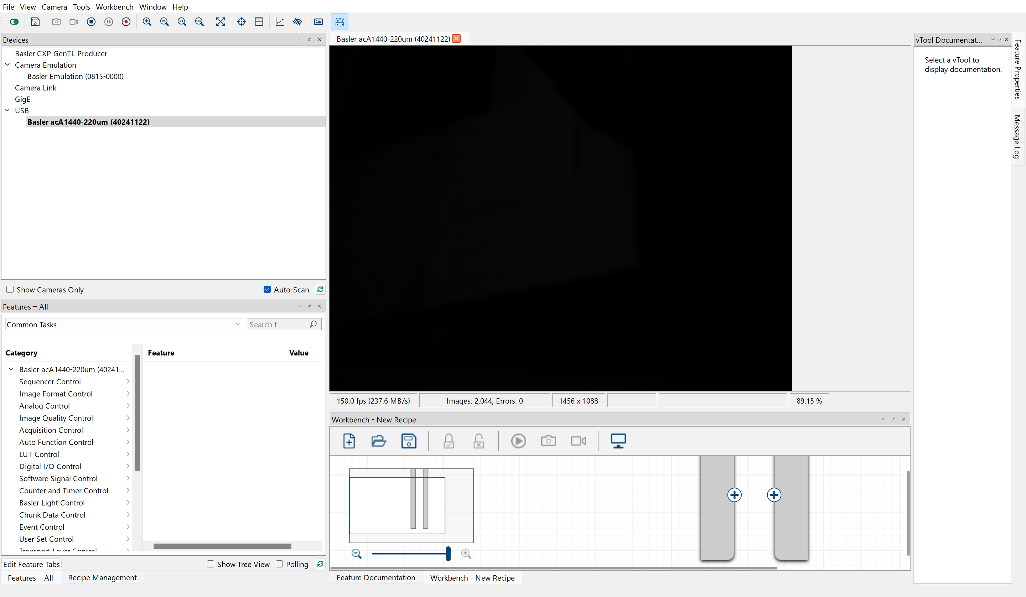Click the open recipe folder icon
This screenshot has height=597, width=1026.
pyautogui.click(x=379, y=441)
